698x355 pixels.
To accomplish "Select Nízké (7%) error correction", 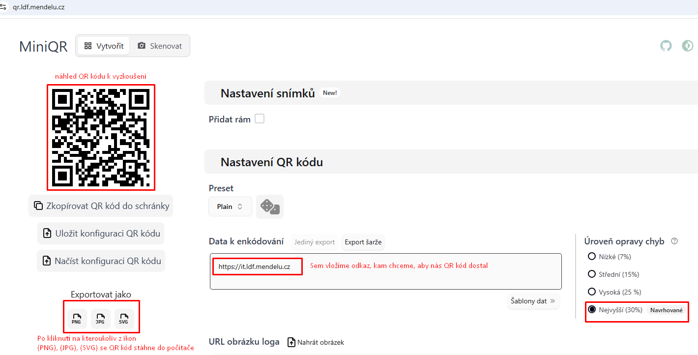I will 592,256.
